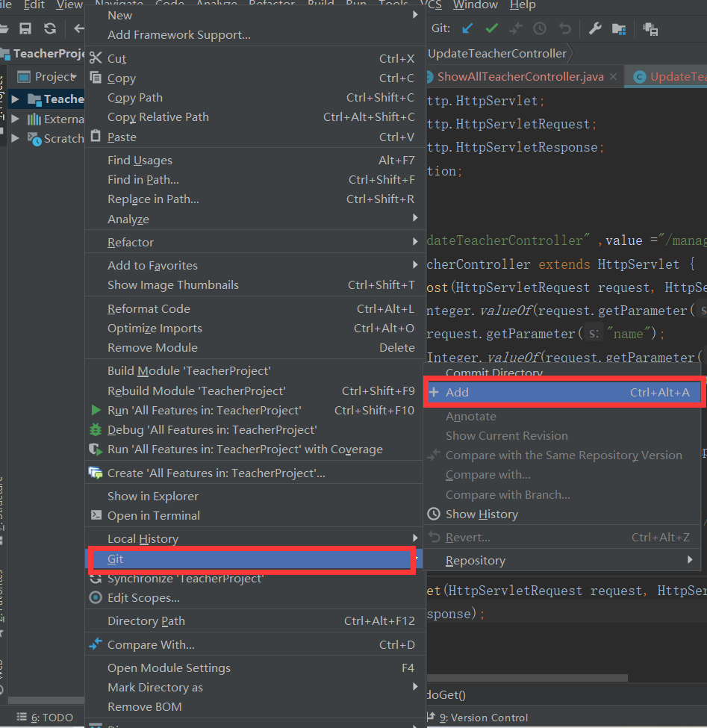Click the Paste clipboard icon
The height and width of the screenshot is (728, 707).
pyautogui.click(x=96, y=137)
